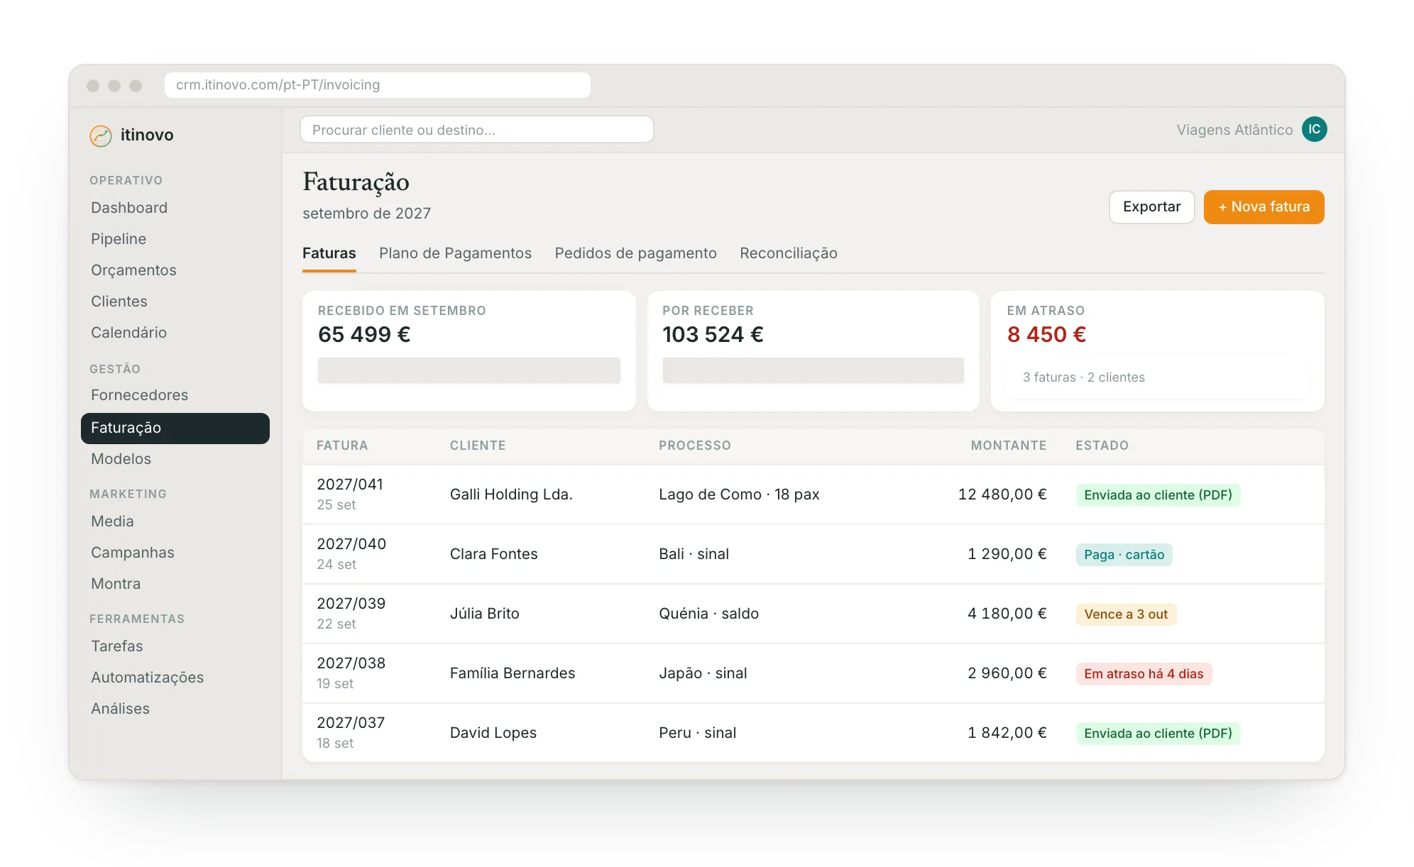Image resolution: width=1414 pixels, height=867 pixels.
Task: Click the Paga · cartão status badge
Action: [1124, 555]
